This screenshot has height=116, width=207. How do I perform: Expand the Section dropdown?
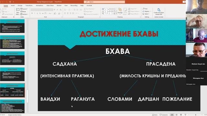pos(24,14)
